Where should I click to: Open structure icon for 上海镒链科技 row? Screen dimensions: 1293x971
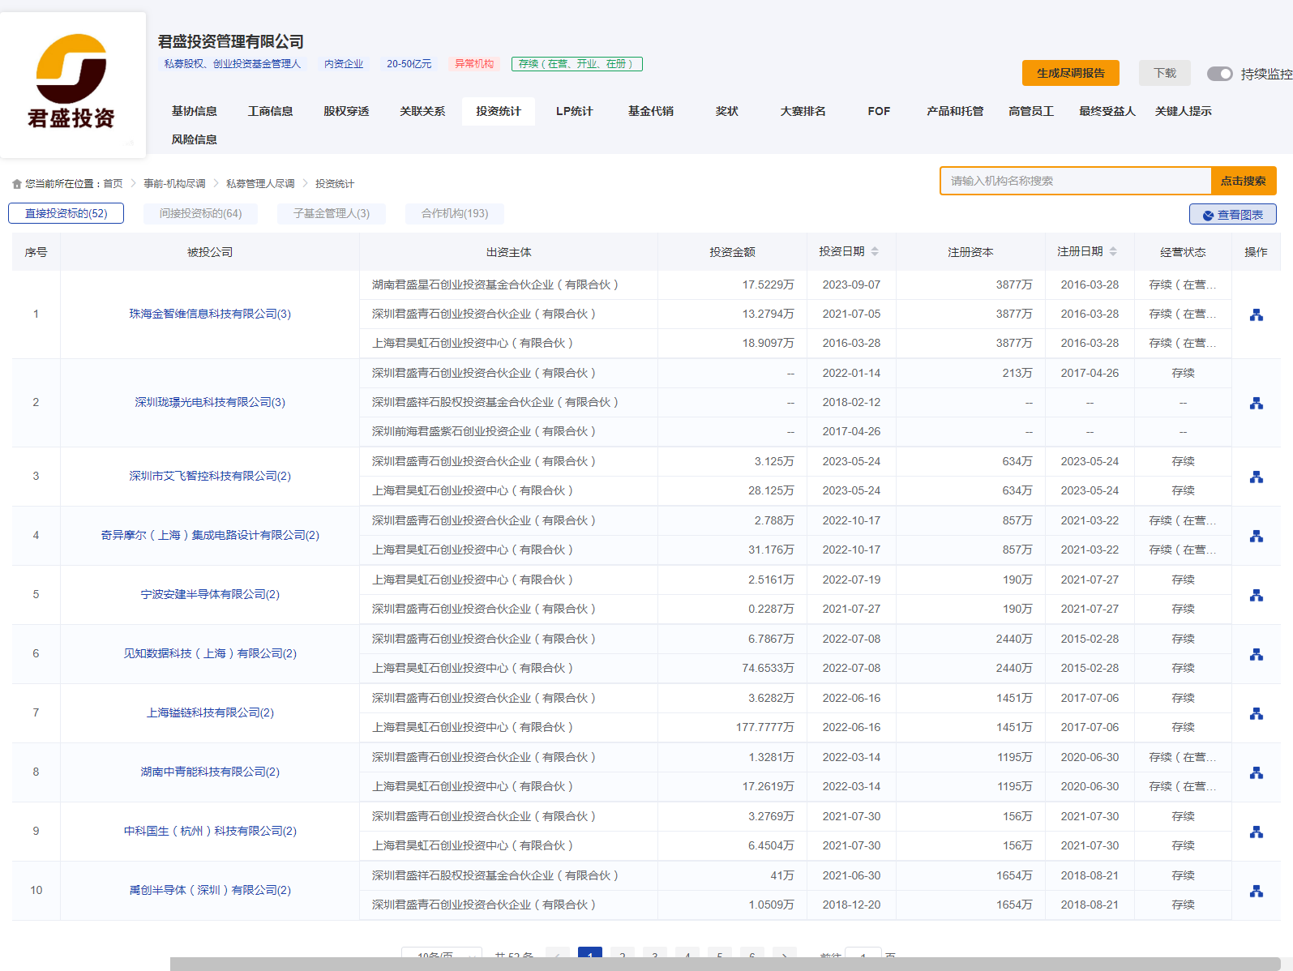pyautogui.click(x=1256, y=713)
